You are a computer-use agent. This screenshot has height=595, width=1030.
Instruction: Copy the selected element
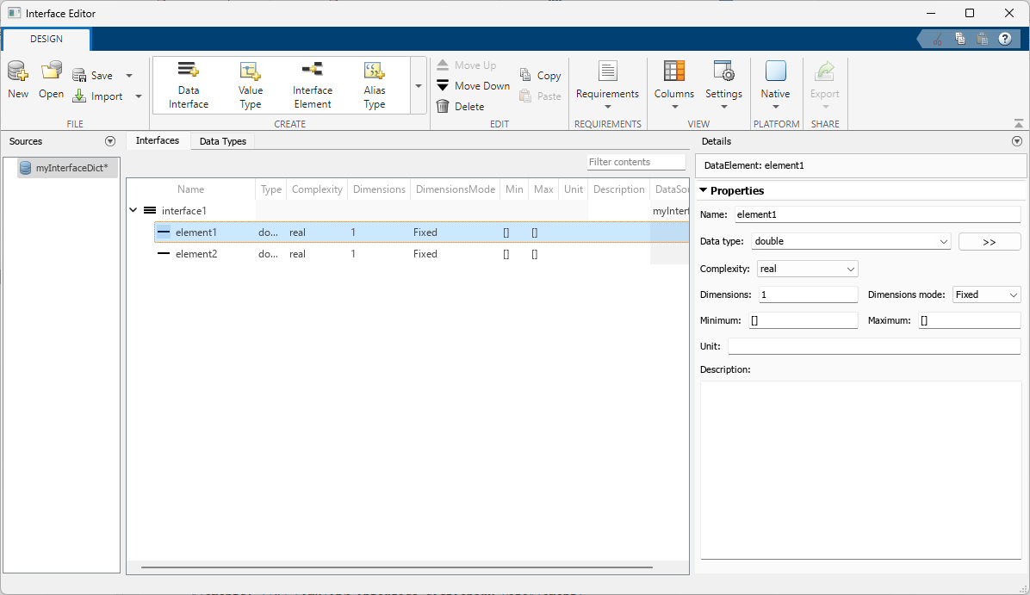point(540,75)
